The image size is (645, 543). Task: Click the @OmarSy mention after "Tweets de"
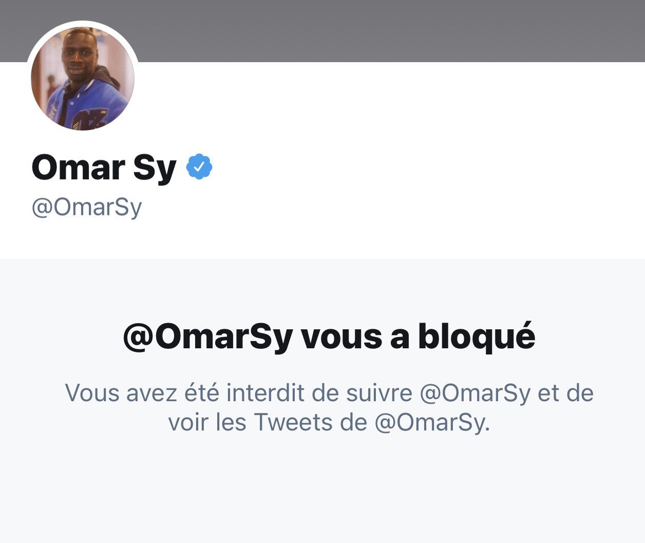[x=432, y=423]
